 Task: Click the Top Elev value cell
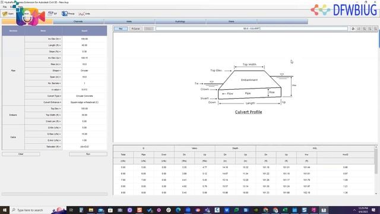(84, 108)
